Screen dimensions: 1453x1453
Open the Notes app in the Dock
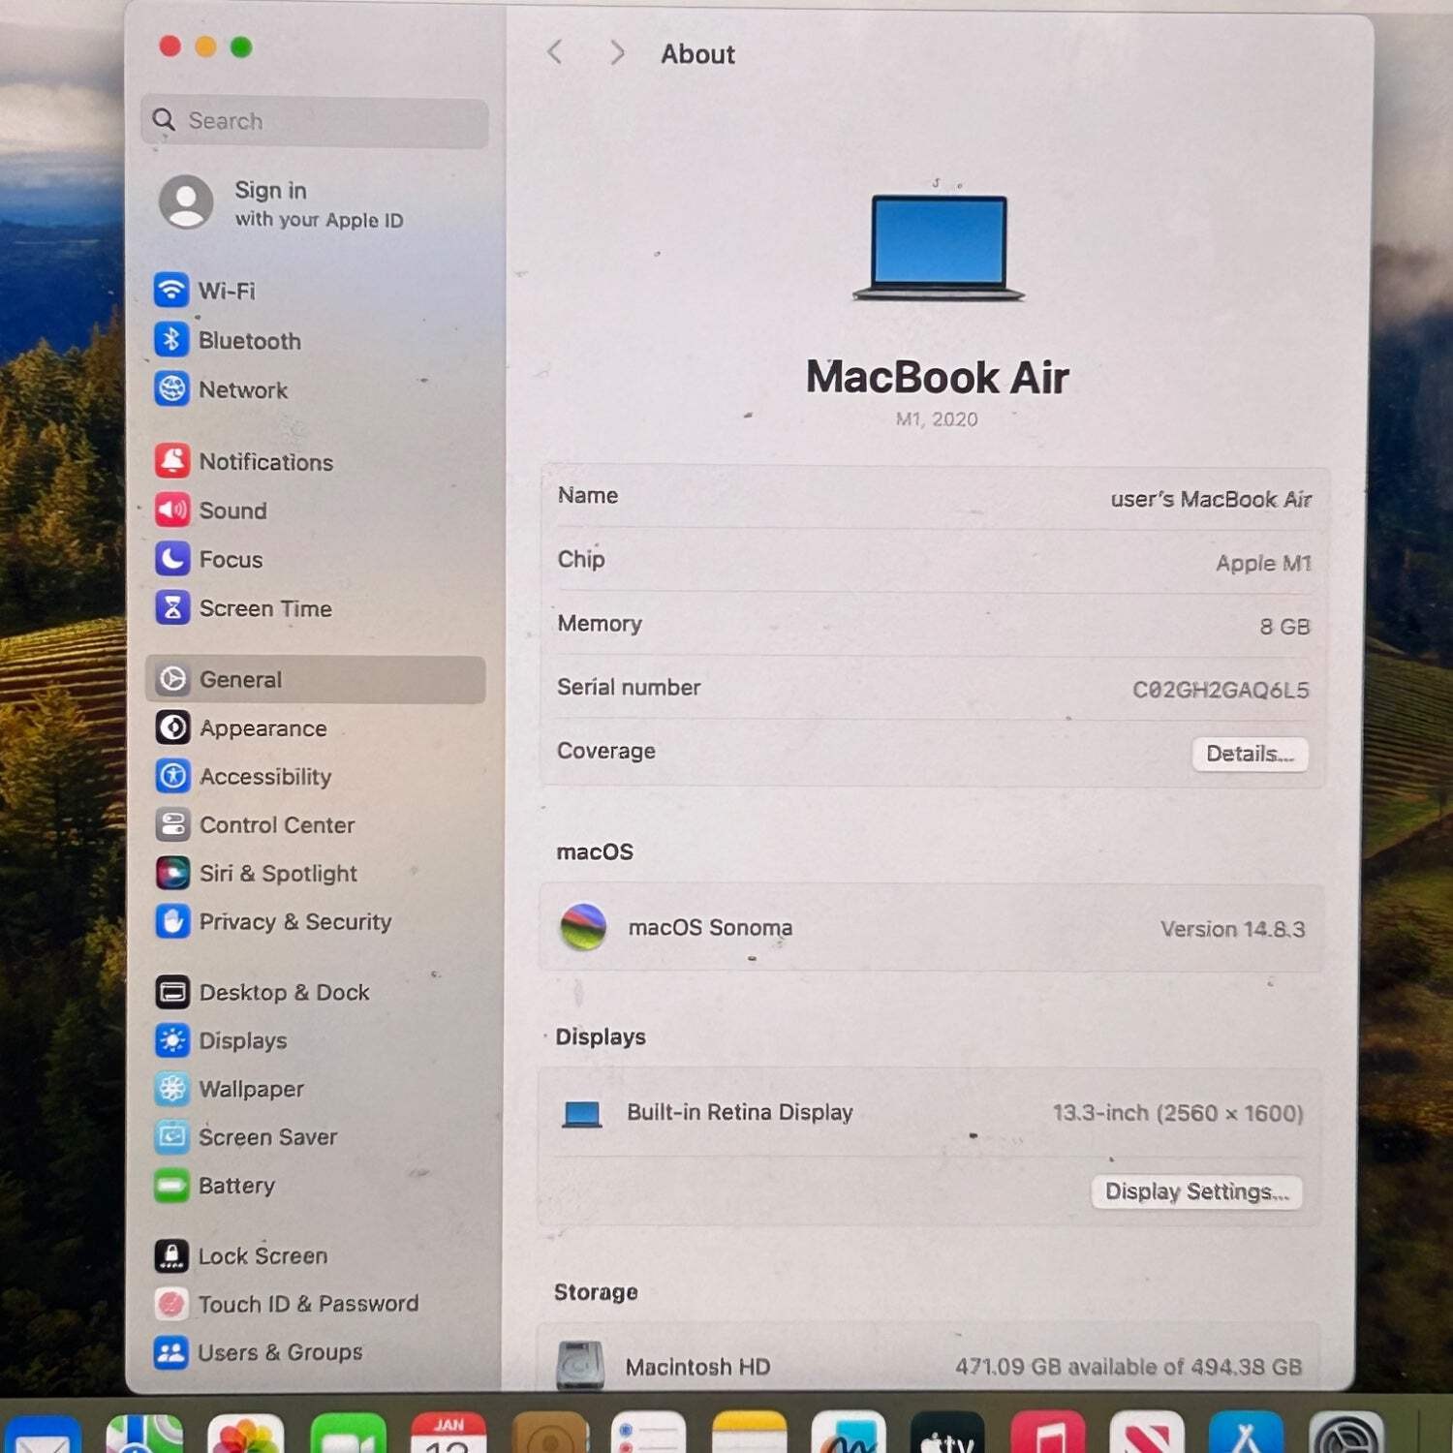coord(749,1435)
